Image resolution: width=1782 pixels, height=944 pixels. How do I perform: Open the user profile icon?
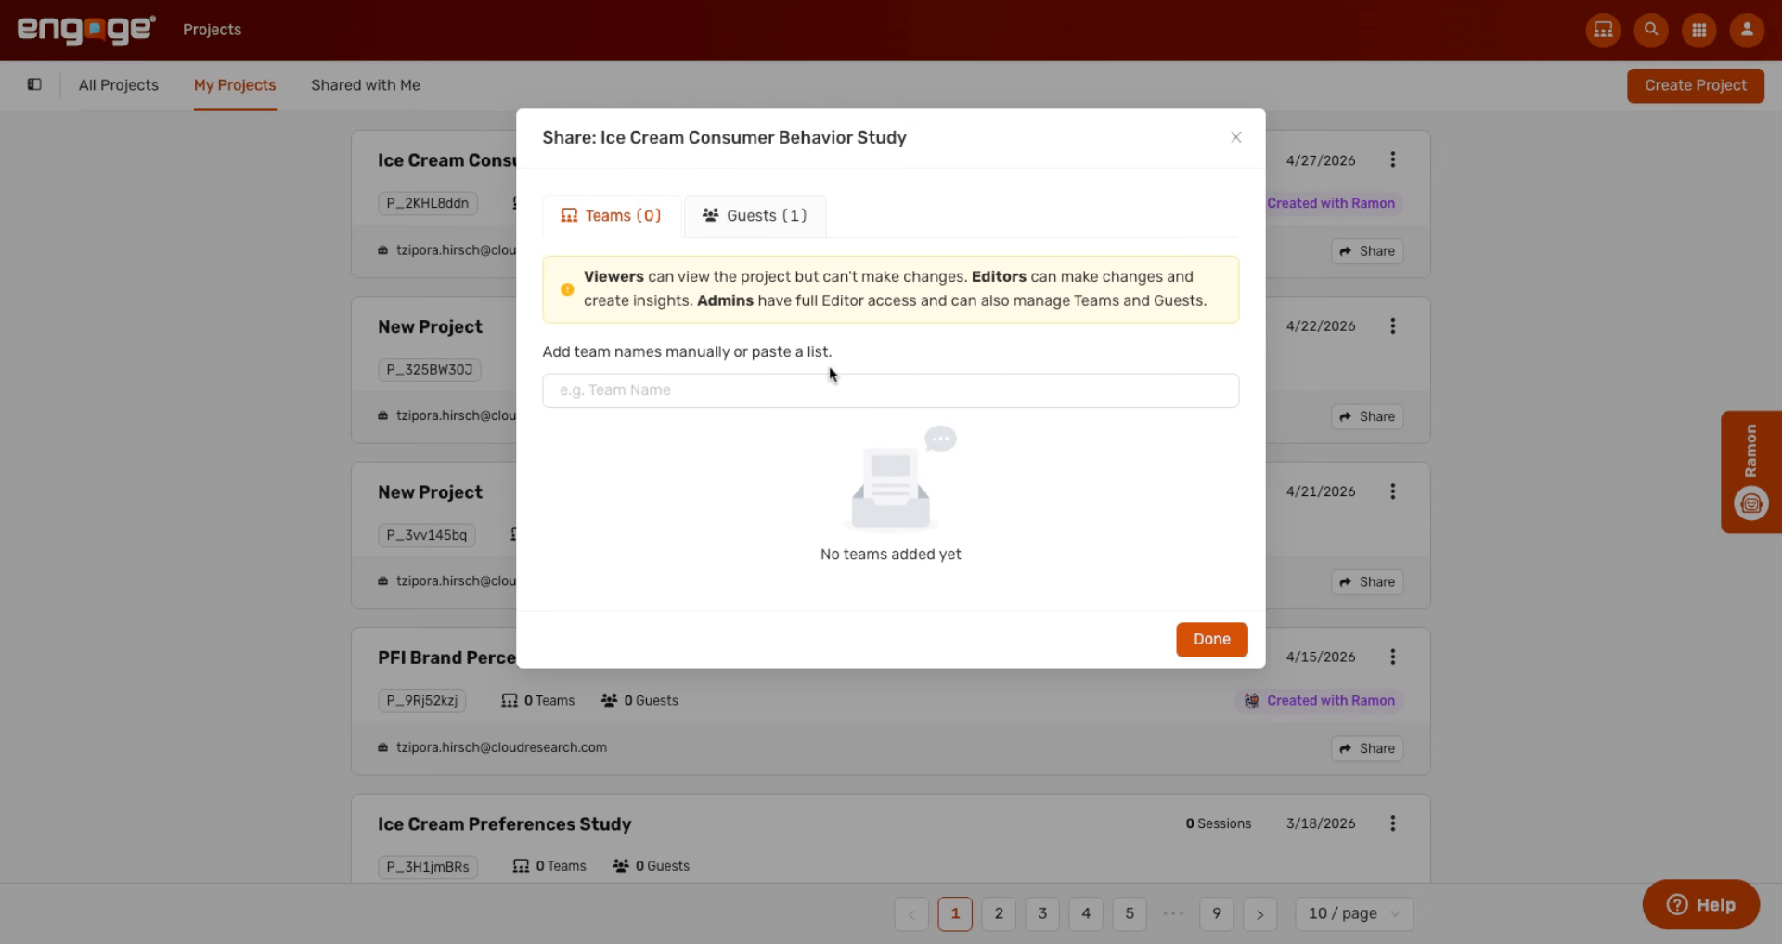tap(1747, 30)
